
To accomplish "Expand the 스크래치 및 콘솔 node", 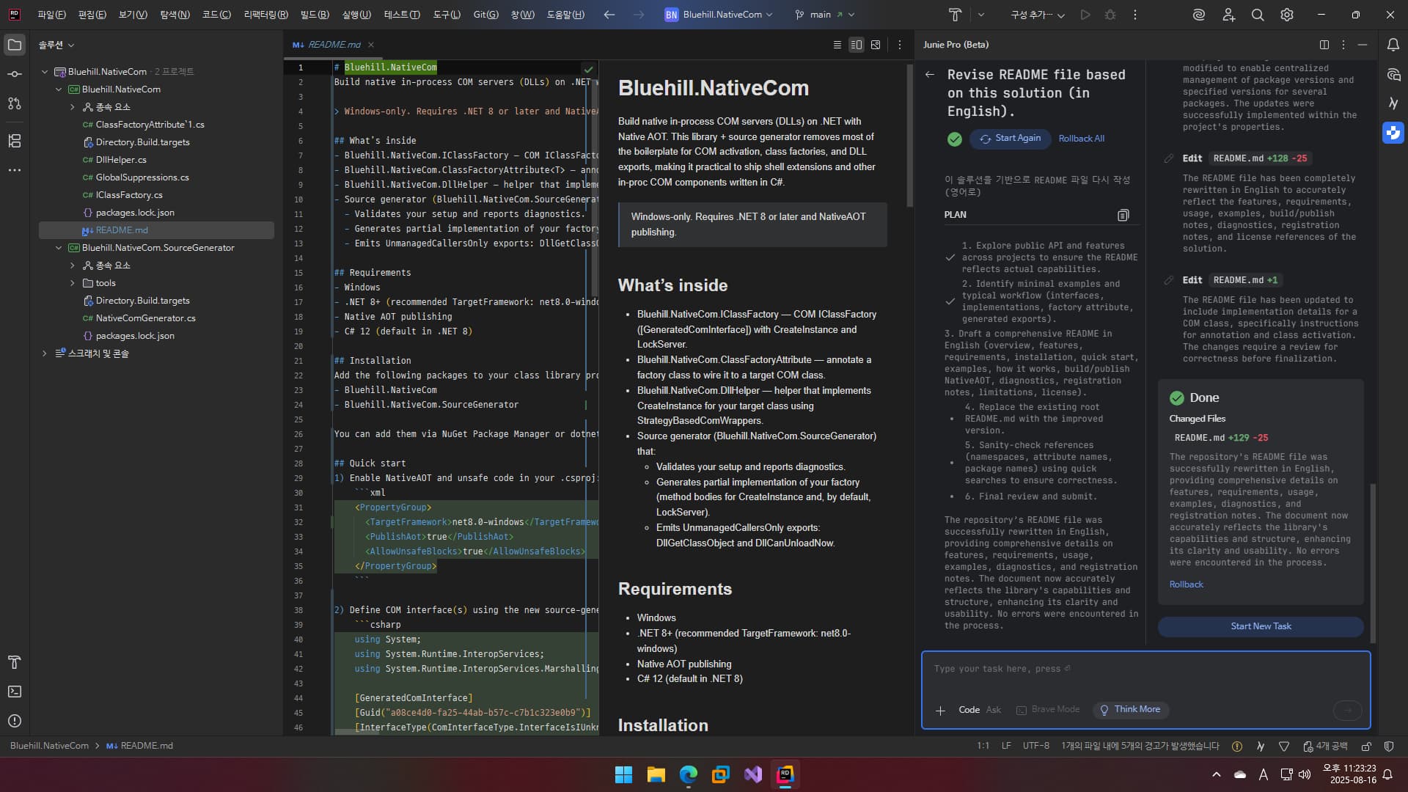I will 45,353.
